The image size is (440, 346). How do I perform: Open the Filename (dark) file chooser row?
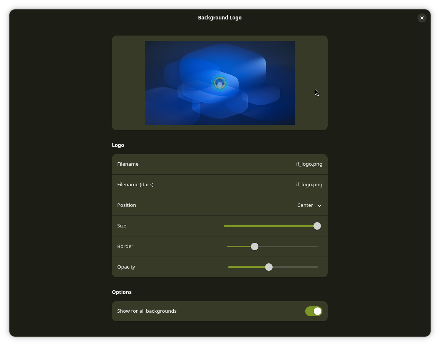point(220,185)
